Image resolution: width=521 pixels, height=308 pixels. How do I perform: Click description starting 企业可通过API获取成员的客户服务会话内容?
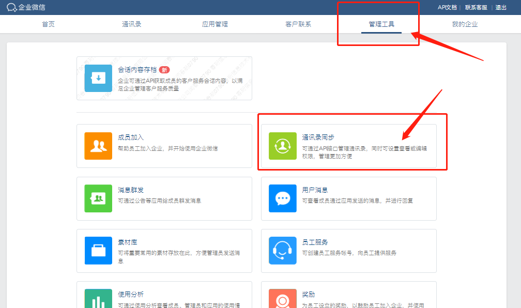(x=180, y=84)
